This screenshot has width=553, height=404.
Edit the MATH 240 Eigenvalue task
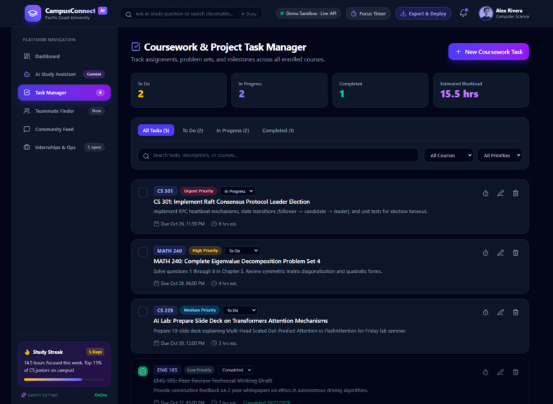500,252
